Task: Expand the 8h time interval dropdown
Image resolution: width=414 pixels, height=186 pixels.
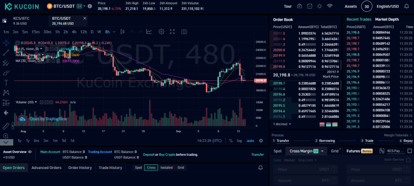Action: click(x=114, y=32)
